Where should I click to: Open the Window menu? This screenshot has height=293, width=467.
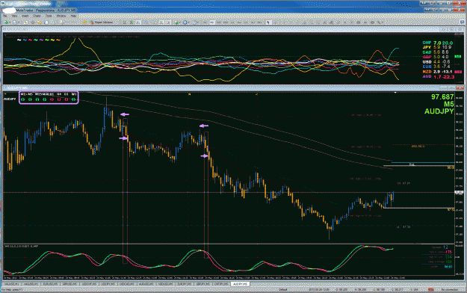tap(61, 16)
